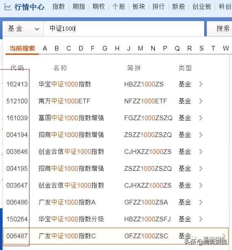Image resolution: width=232 pixels, height=250 pixels.
Task: Select letter tab H
Action: [x=117, y=48]
